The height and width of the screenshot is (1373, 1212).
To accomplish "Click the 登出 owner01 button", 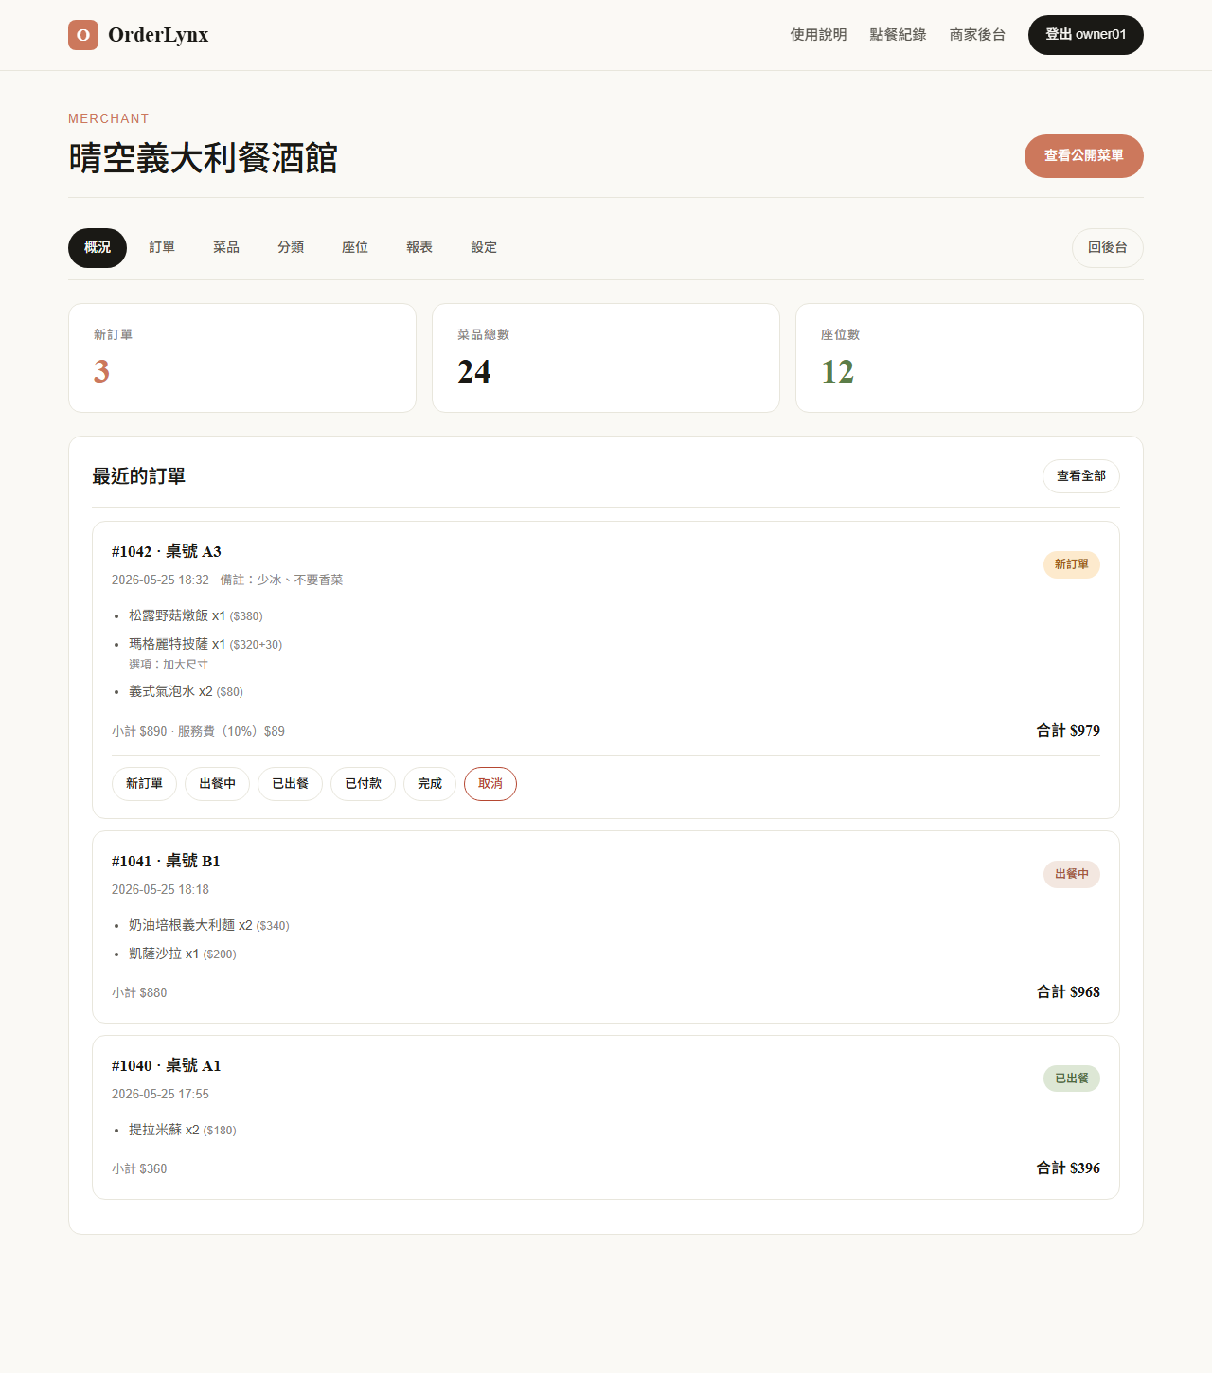I will (x=1086, y=35).
